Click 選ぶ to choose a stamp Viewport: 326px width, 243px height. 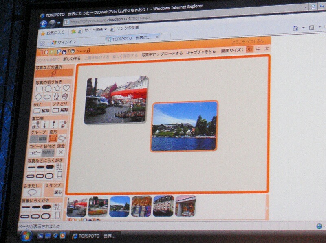tap(58, 192)
